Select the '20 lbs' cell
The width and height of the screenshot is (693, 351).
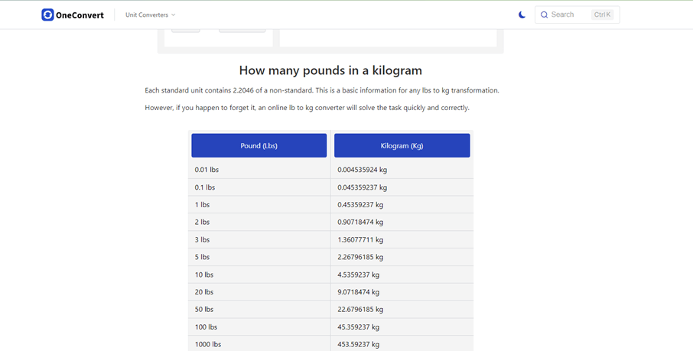tap(259, 292)
